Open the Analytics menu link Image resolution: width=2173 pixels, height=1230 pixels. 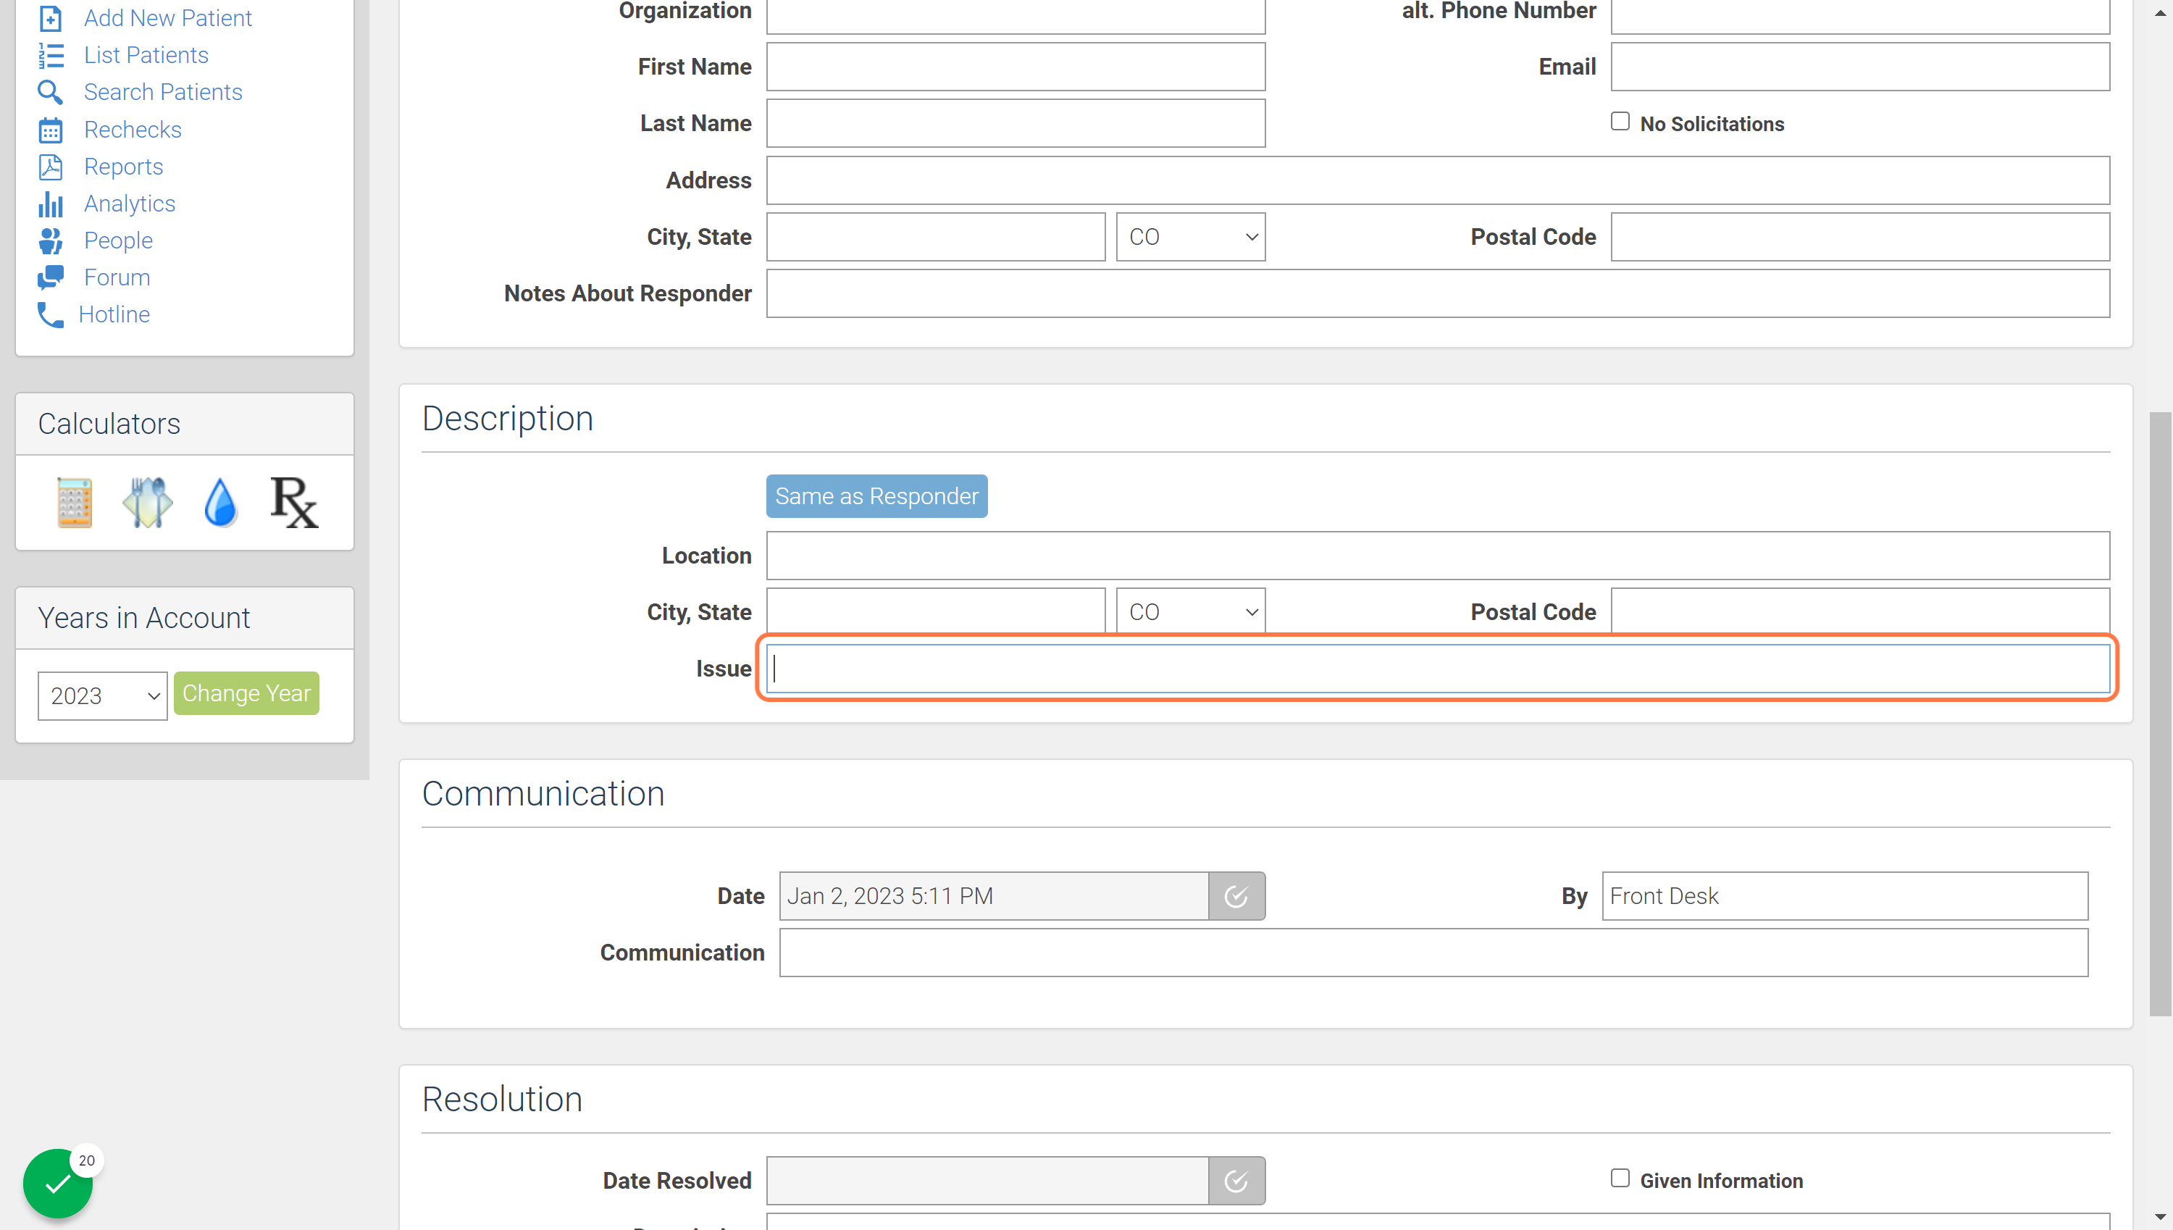click(x=129, y=204)
